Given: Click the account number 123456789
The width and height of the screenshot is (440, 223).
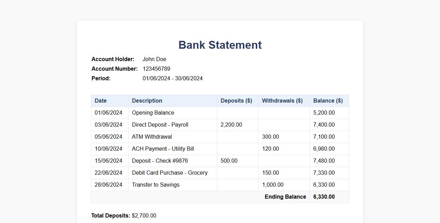Looking at the screenshot, I should pos(157,69).
